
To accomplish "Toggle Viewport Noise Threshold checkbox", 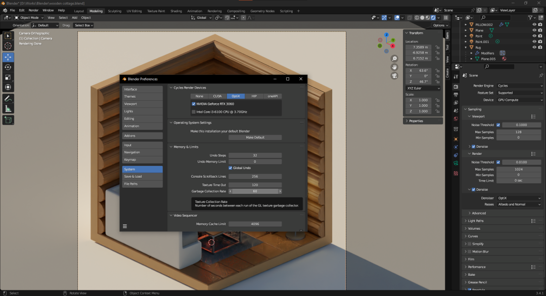I will (x=498, y=125).
